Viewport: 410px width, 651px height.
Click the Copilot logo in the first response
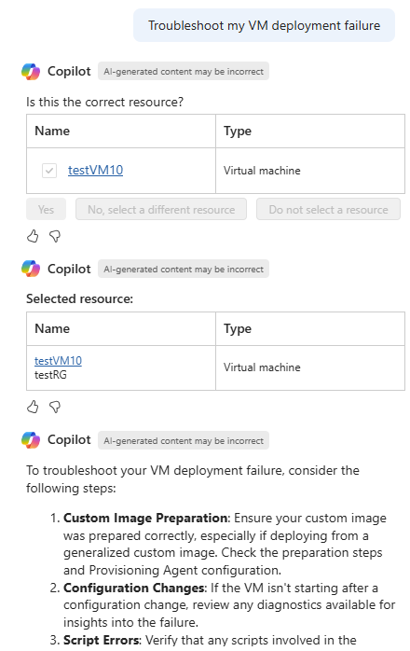[31, 72]
